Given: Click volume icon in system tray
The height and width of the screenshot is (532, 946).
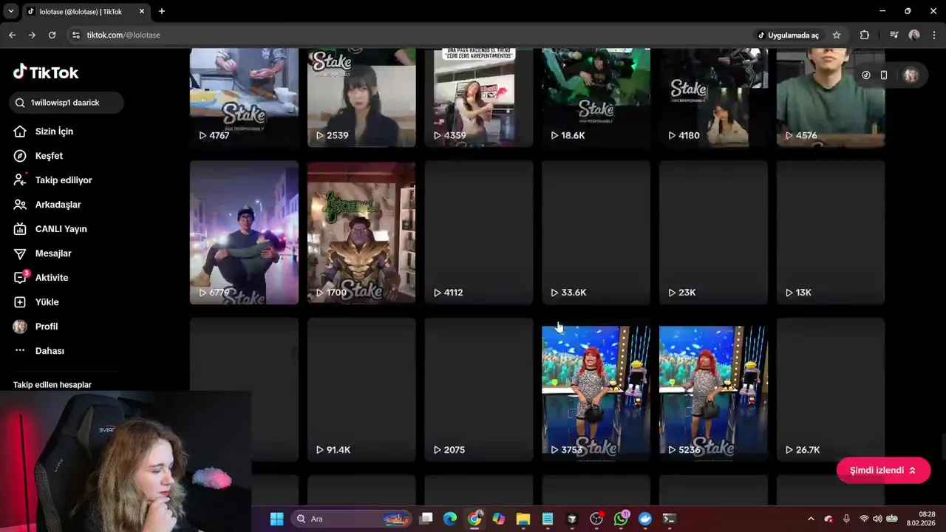Looking at the screenshot, I should (877, 519).
